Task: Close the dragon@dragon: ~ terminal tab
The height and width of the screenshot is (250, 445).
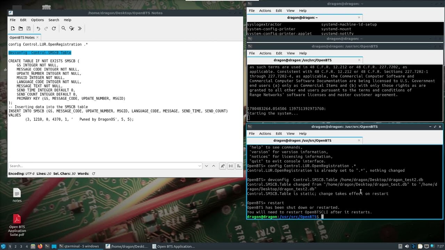Action: click(x=359, y=17)
